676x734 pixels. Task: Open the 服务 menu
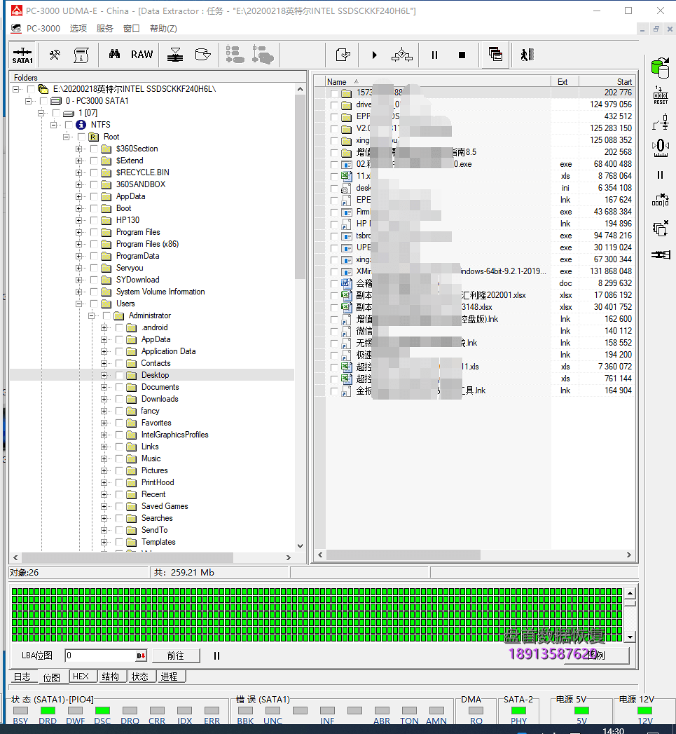[105, 29]
